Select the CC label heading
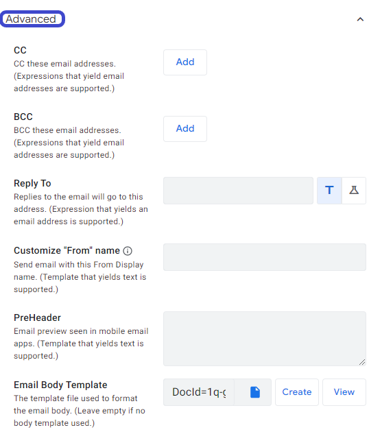369x432 pixels. pyautogui.click(x=20, y=51)
